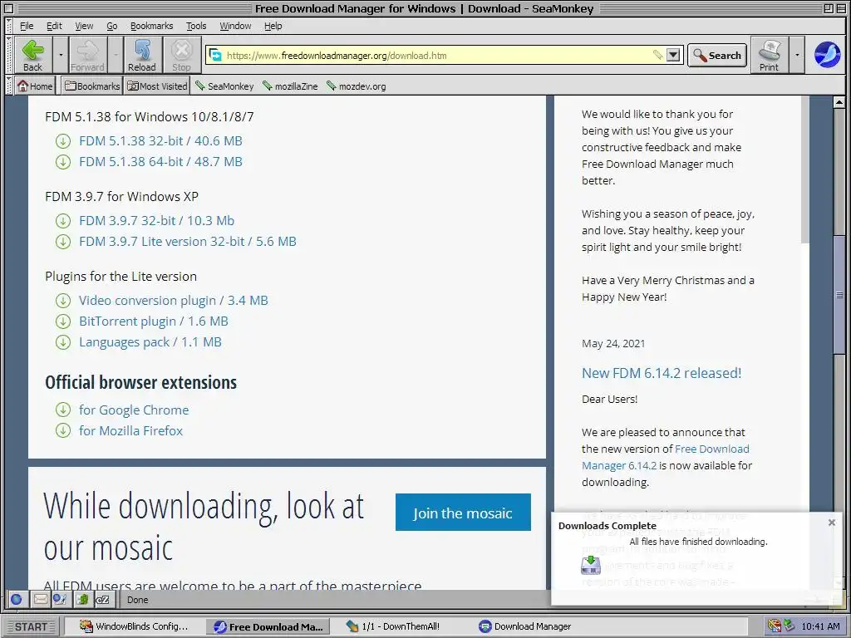Screen dimensions: 851x638
Task: Click the Join the mosaic button
Action: pos(463,512)
